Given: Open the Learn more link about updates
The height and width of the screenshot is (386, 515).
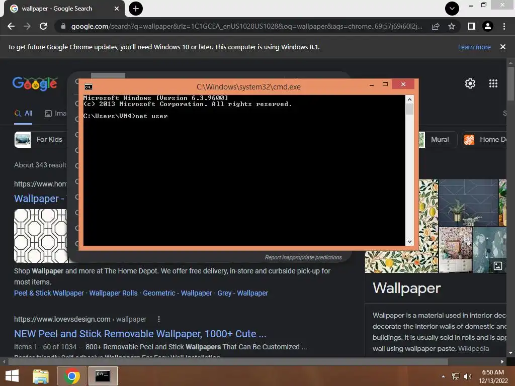Looking at the screenshot, I should pyautogui.click(x=474, y=47).
